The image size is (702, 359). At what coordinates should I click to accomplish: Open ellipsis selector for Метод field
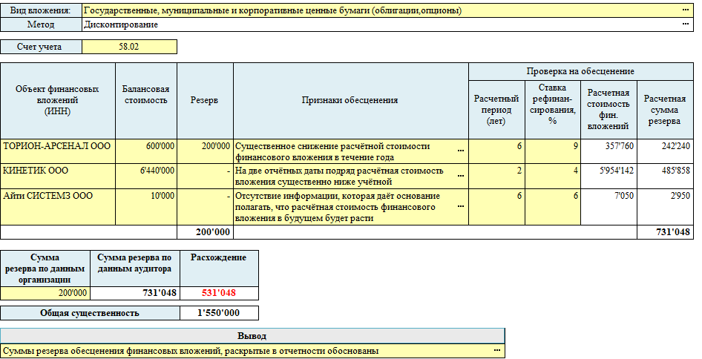(685, 24)
